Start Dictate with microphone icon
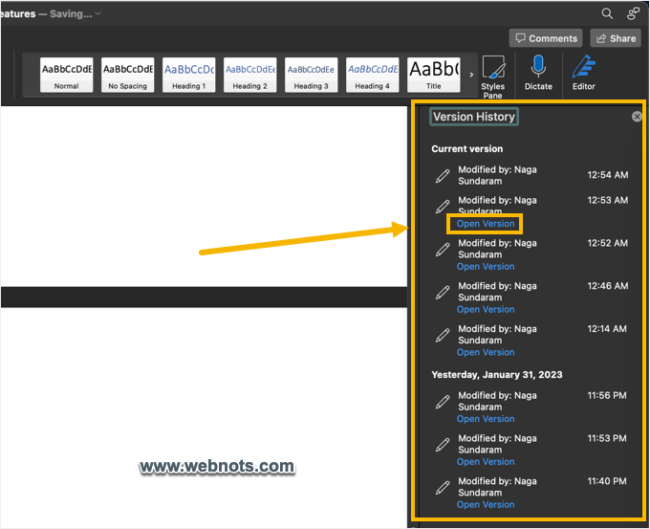Viewport: 650px width, 529px height. point(538,73)
